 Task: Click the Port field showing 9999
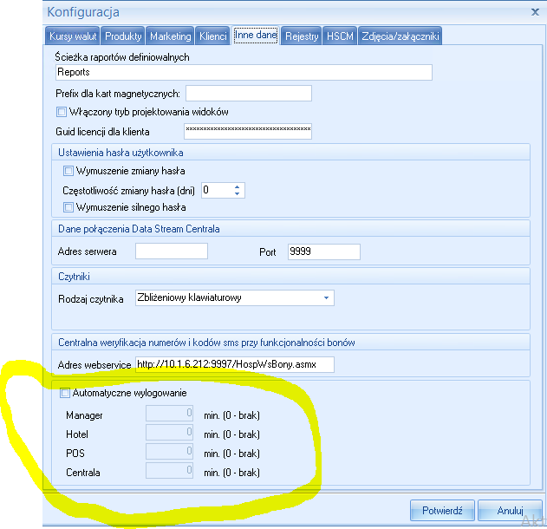323,251
